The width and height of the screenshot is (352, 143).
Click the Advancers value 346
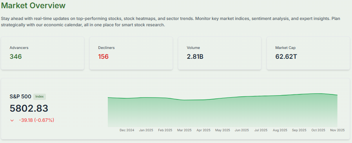[16, 56]
